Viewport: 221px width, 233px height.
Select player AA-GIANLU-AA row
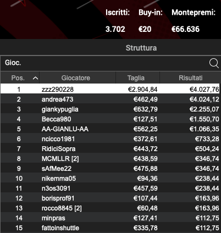click(x=110, y=129)
